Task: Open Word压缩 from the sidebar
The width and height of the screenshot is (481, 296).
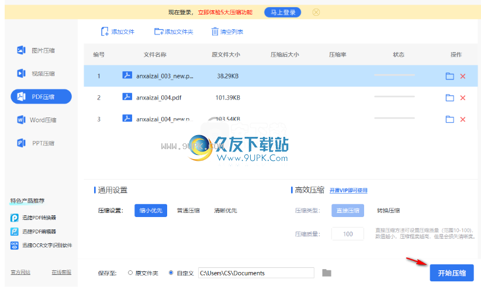Action: [37, 120]
